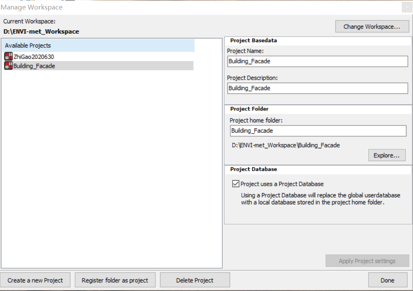Screen dimensions: 413x291
Task: Focus the Project home folder field
Action: point(318,131)
